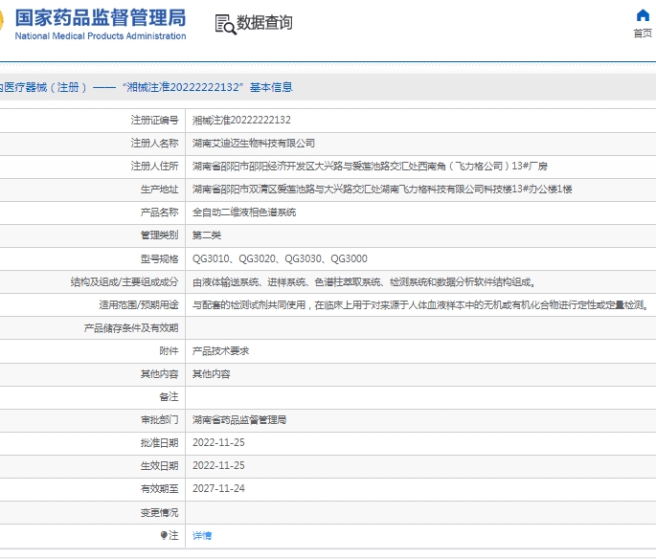Click 产品名称 row label
The image size is (656, 559).
[x=159, y=212]
